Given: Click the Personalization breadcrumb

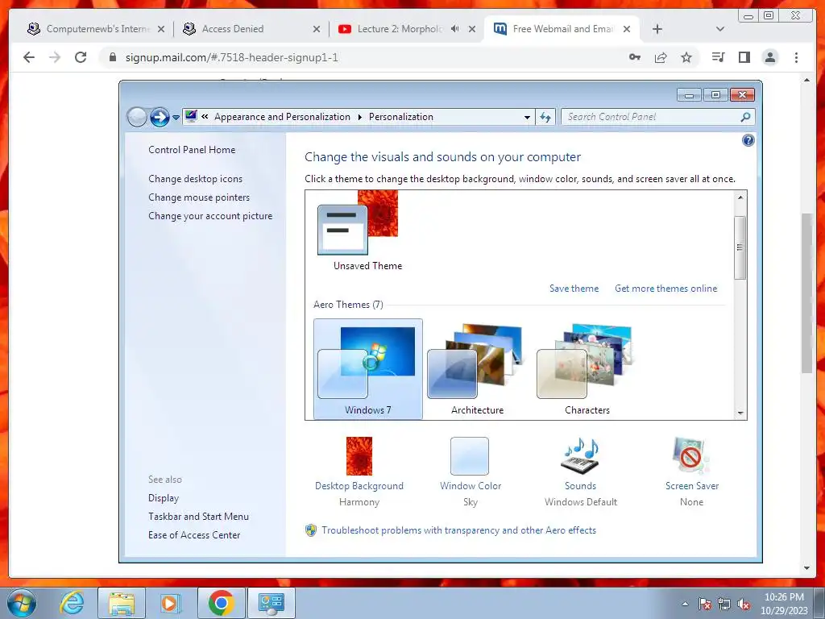Looking at the screenshot, I should [x=401, y=117].
